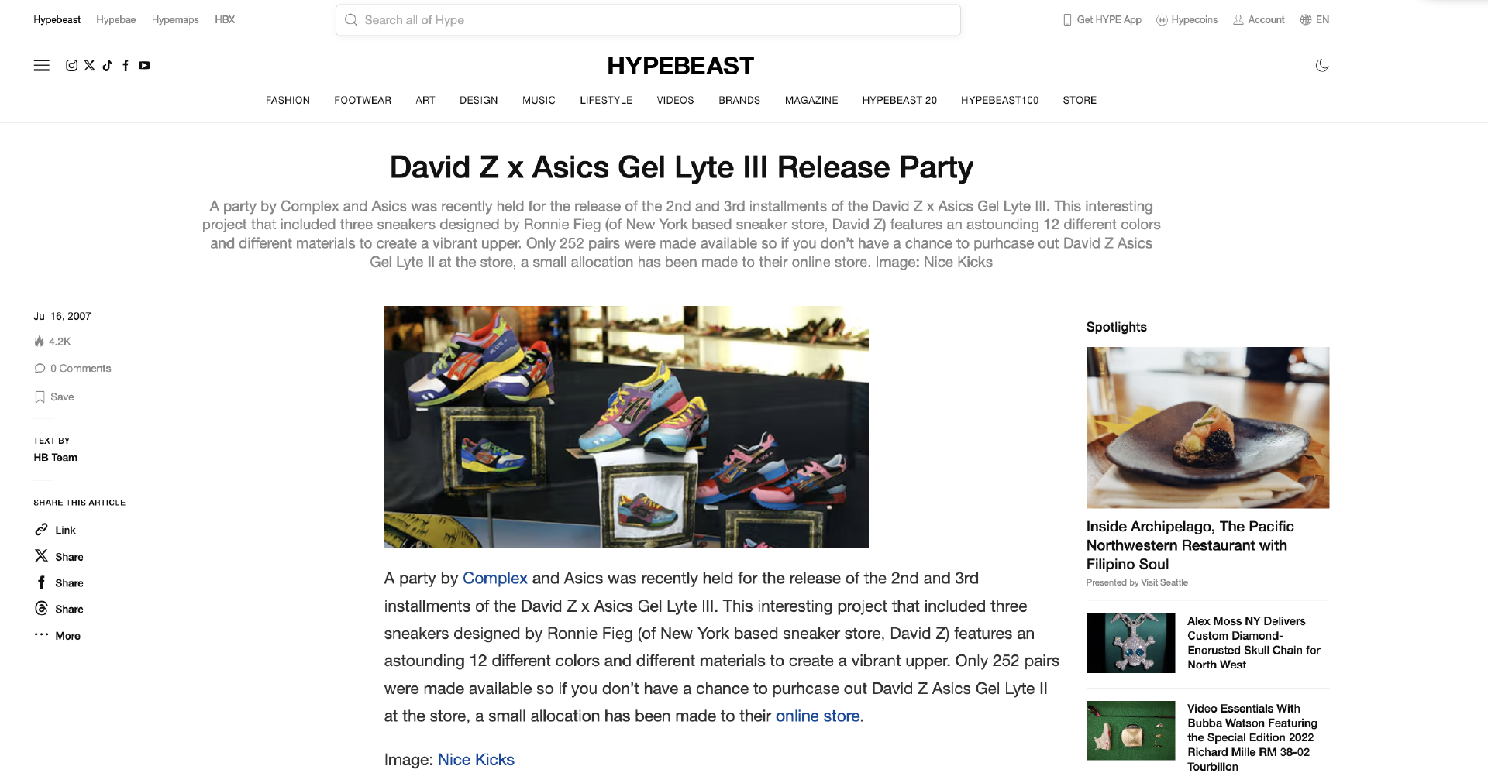This screenshot has height=773, width=1488.
Task: Toggle dark mode with the moon icon
Action: (1322, 66)
